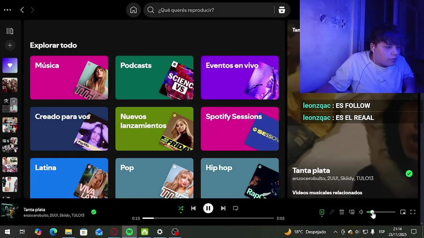The image size is (424, 238).
Task: Open 'enzocerobulto' artist link in bottom player bar
Action: pos(36,216)
